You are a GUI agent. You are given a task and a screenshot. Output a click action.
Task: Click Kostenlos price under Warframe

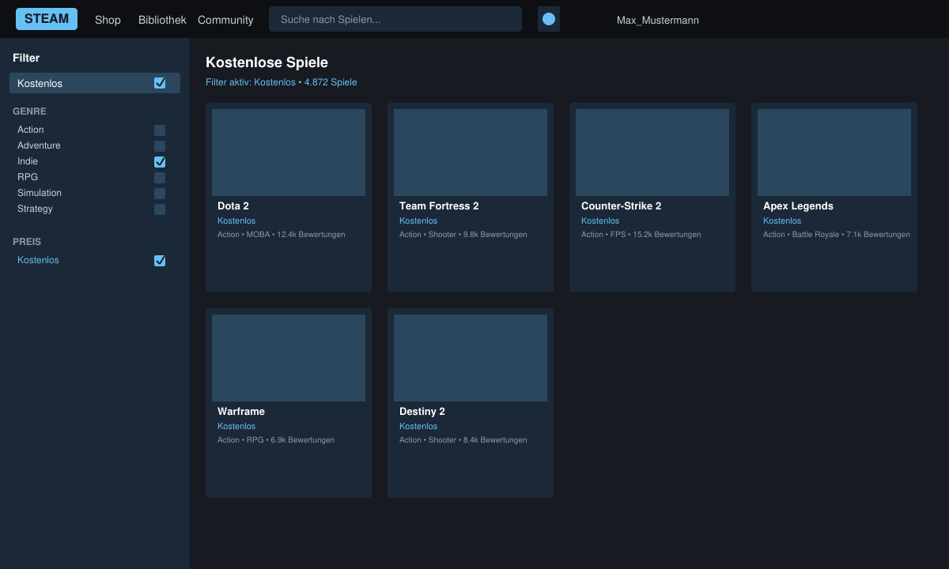coord(236,427)
